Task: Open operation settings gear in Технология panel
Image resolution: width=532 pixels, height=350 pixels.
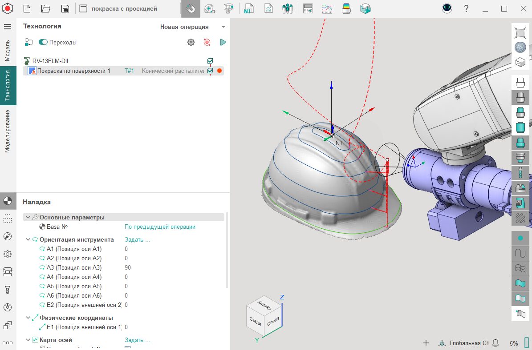Action: (x=191, y=42)
